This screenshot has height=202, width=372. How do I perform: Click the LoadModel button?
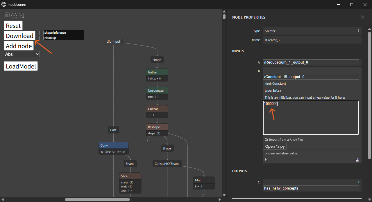[x=21, y=66]
